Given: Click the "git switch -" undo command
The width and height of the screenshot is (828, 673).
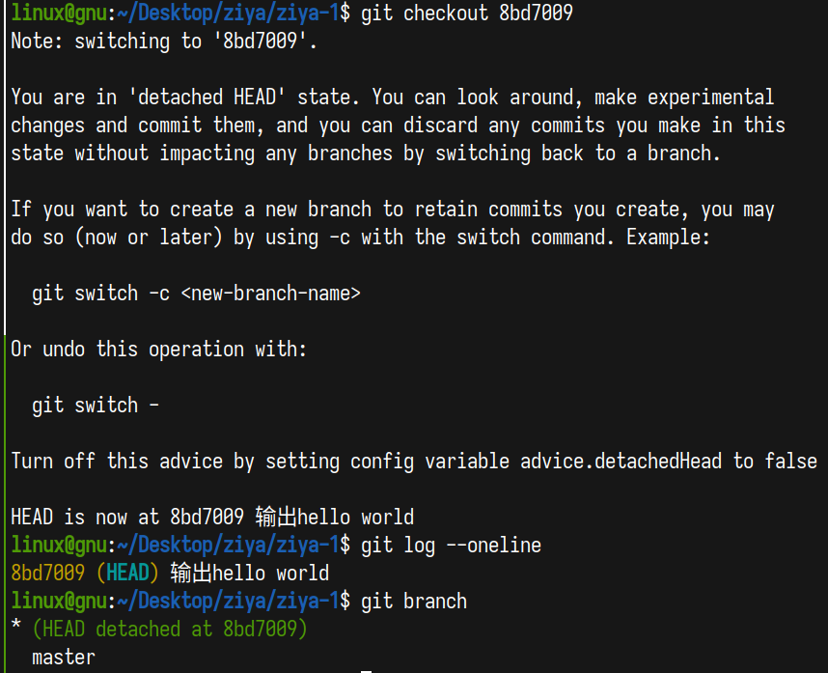Looking at the screenshot, I should pyautogui.click(x=95, y=405).
